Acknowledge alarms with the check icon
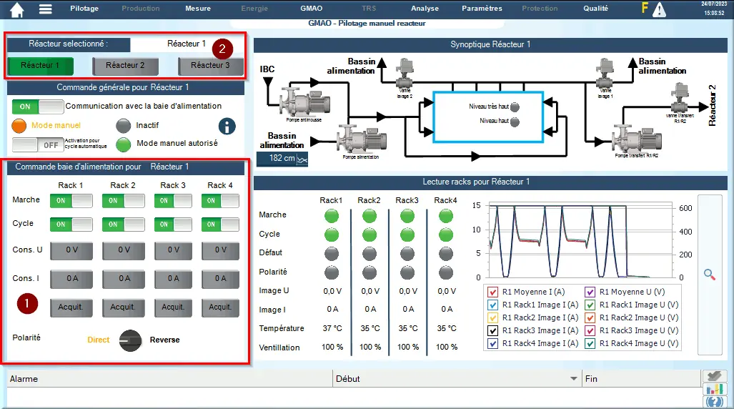734x409 pixels. [714, 375]
